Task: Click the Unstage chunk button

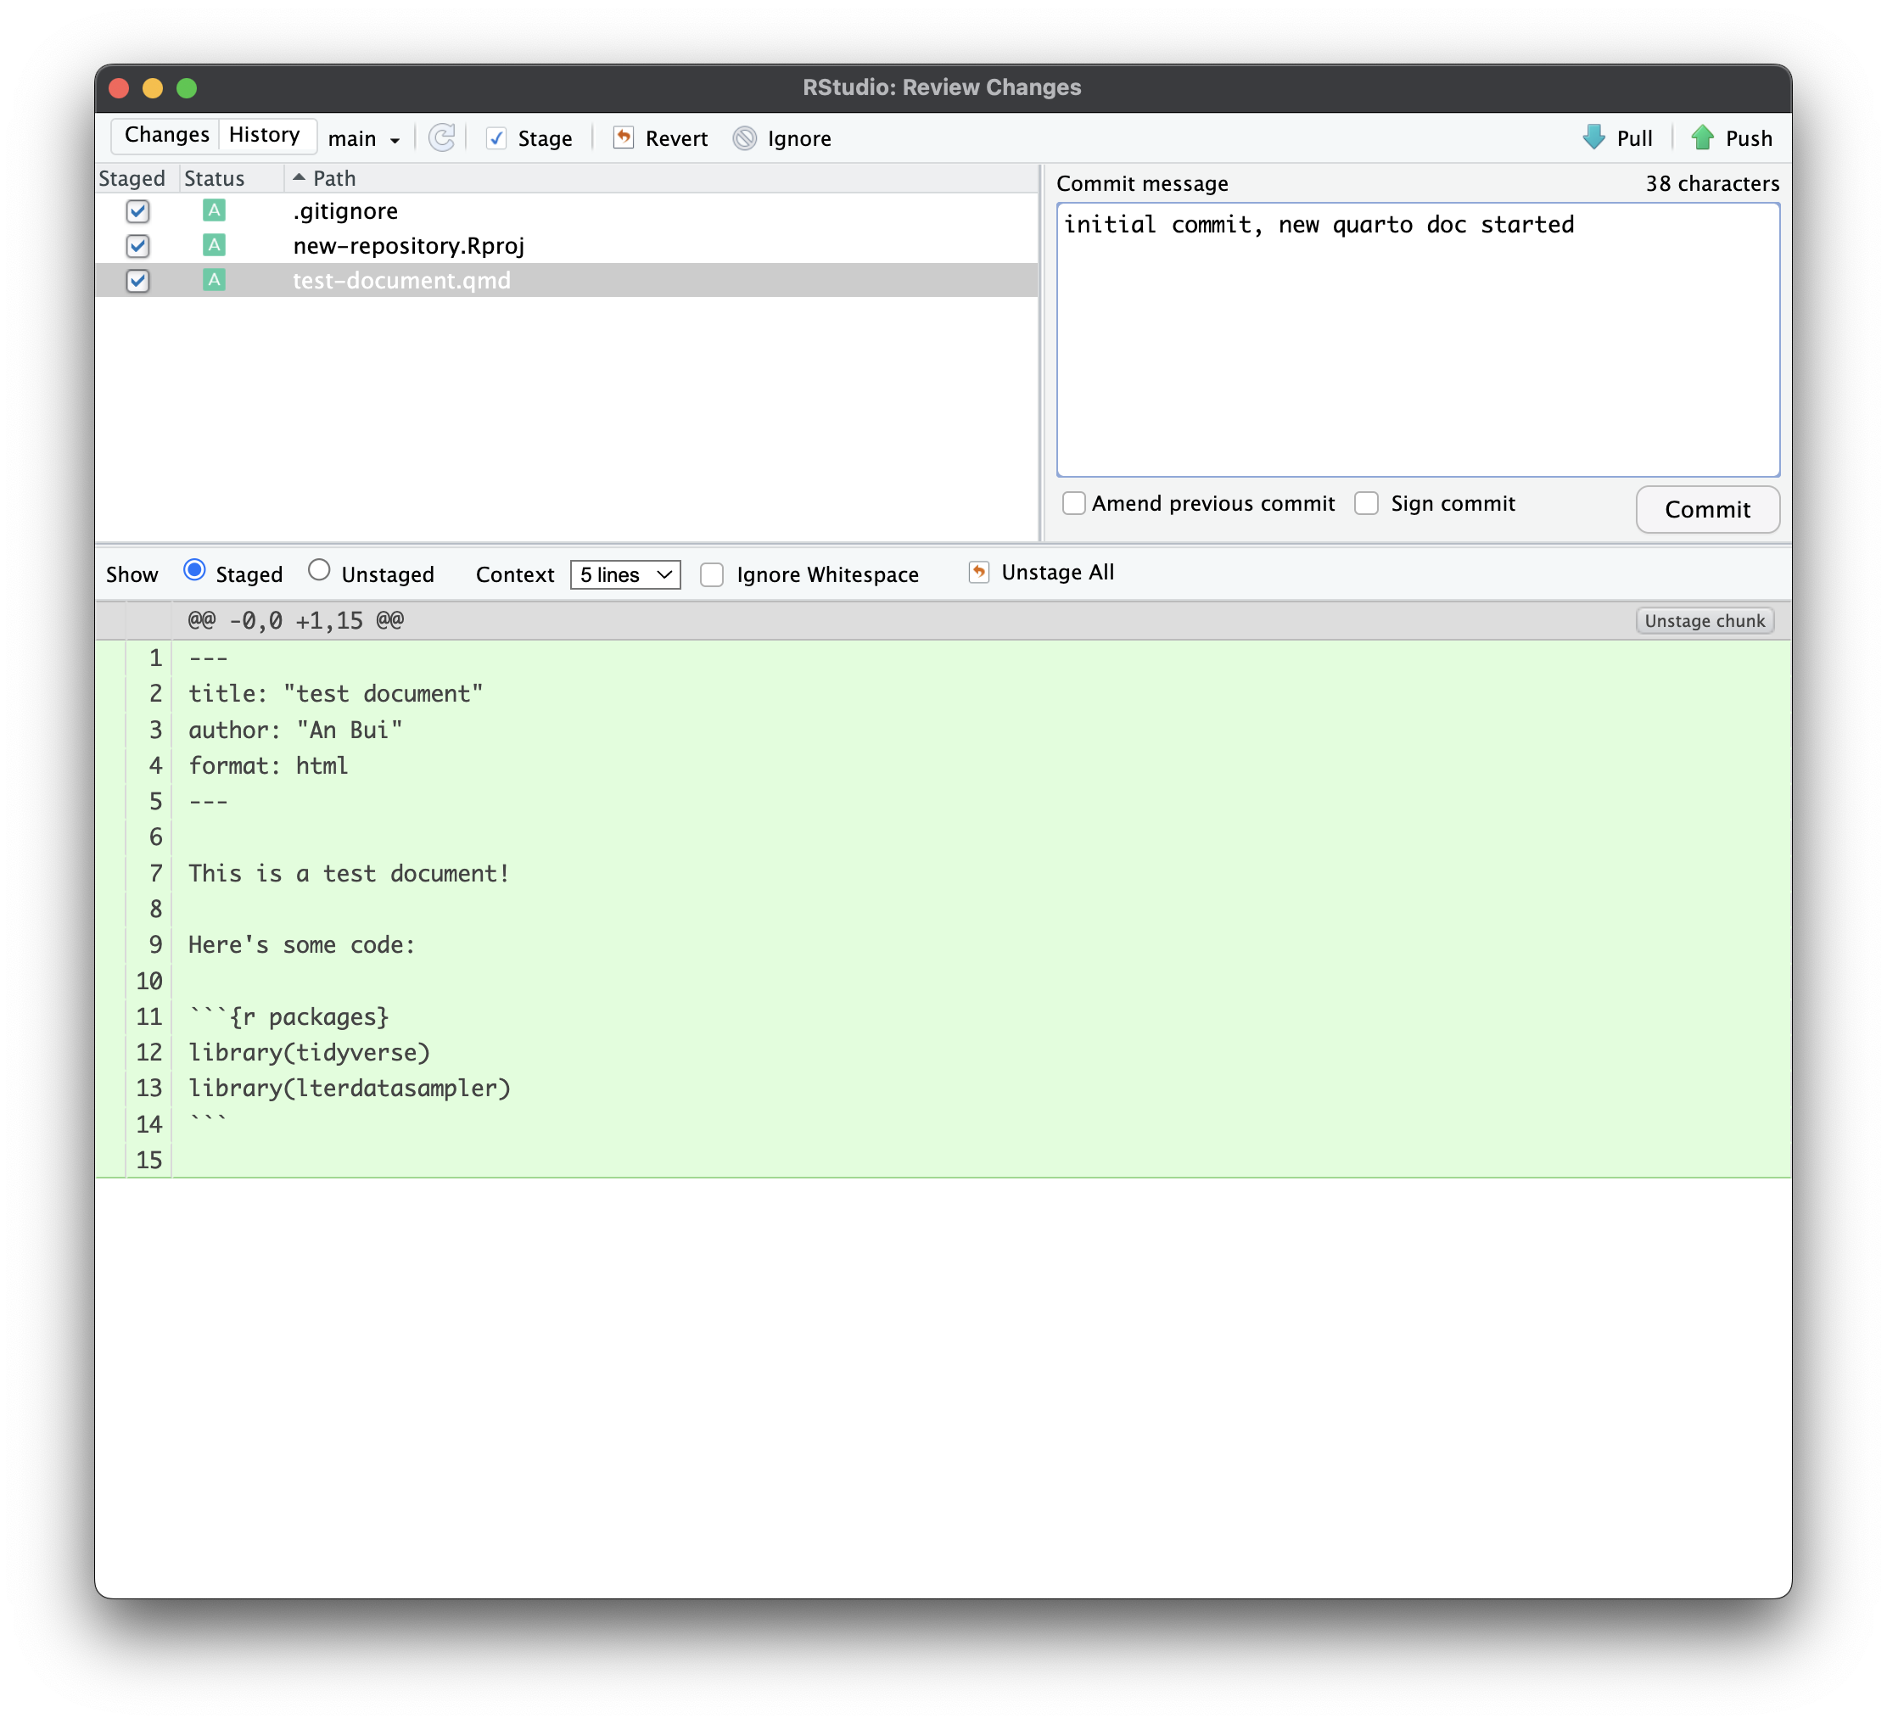Action: point(1704,620)
